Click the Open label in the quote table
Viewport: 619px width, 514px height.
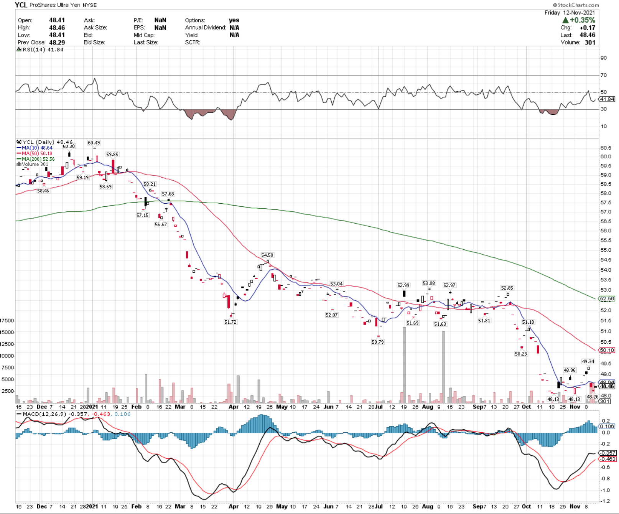coord(25,20)
